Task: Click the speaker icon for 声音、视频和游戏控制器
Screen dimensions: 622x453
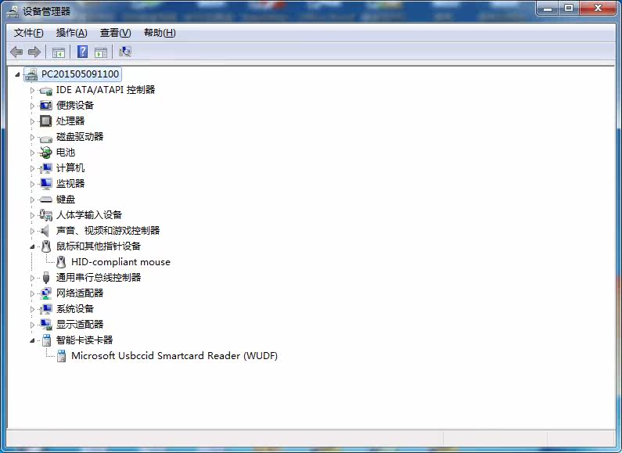Action: click(45, 231)
